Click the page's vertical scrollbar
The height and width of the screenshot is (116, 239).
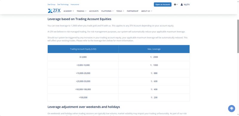click(238, 37)
